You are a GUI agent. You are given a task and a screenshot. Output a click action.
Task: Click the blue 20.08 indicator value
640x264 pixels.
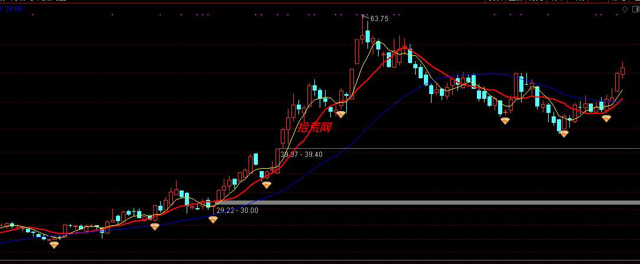(x=14, y=8)
